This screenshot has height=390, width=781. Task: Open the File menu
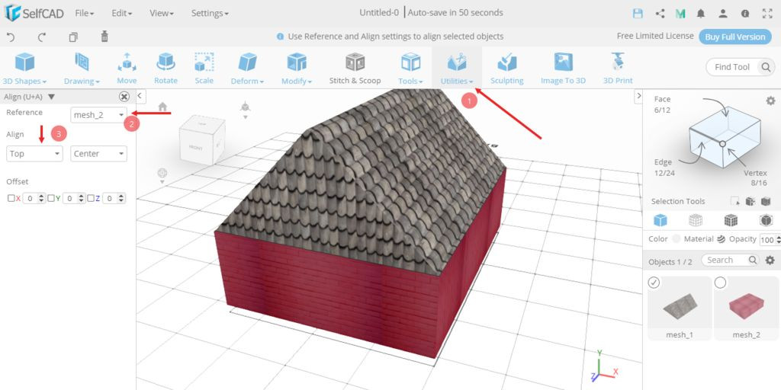84,13
